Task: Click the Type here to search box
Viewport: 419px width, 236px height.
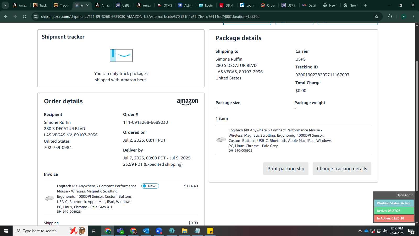Action: click(x=50, y=231)
